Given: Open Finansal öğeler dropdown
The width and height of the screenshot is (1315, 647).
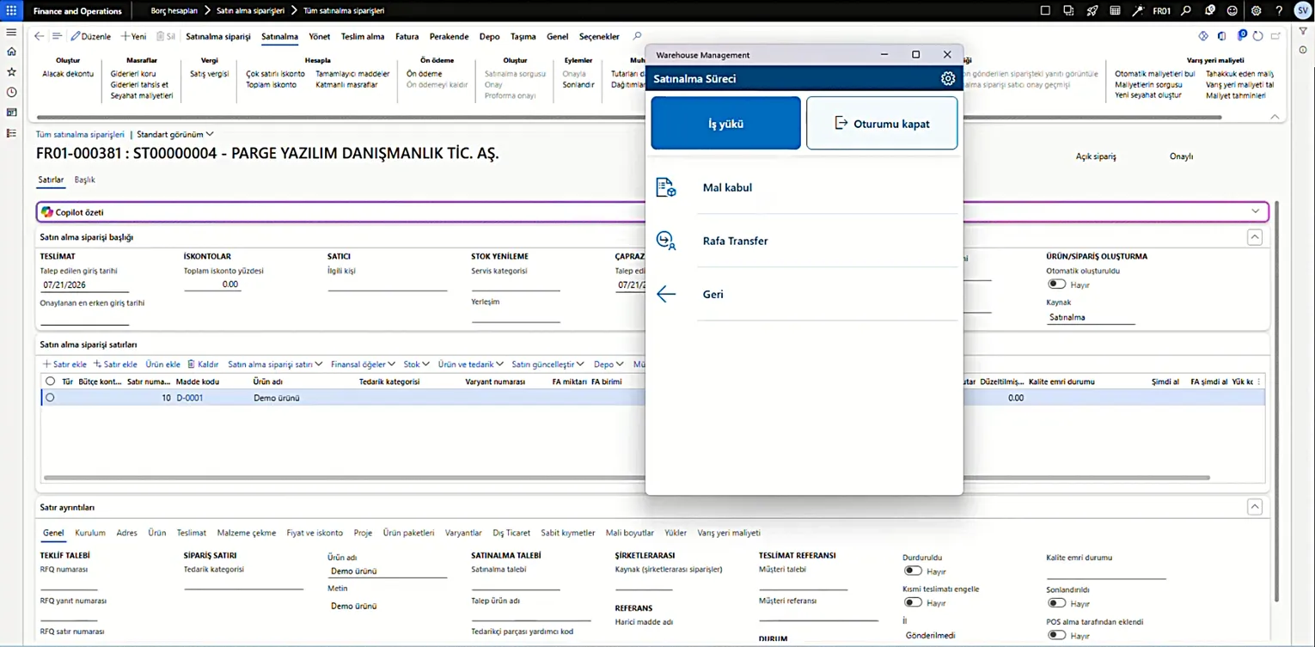Looking at the screenshot, I should point(363,364).
